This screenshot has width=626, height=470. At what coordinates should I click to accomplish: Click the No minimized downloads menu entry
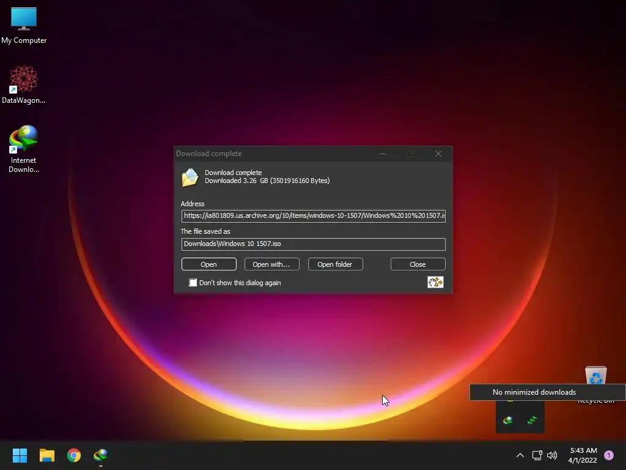click(548, 392)
